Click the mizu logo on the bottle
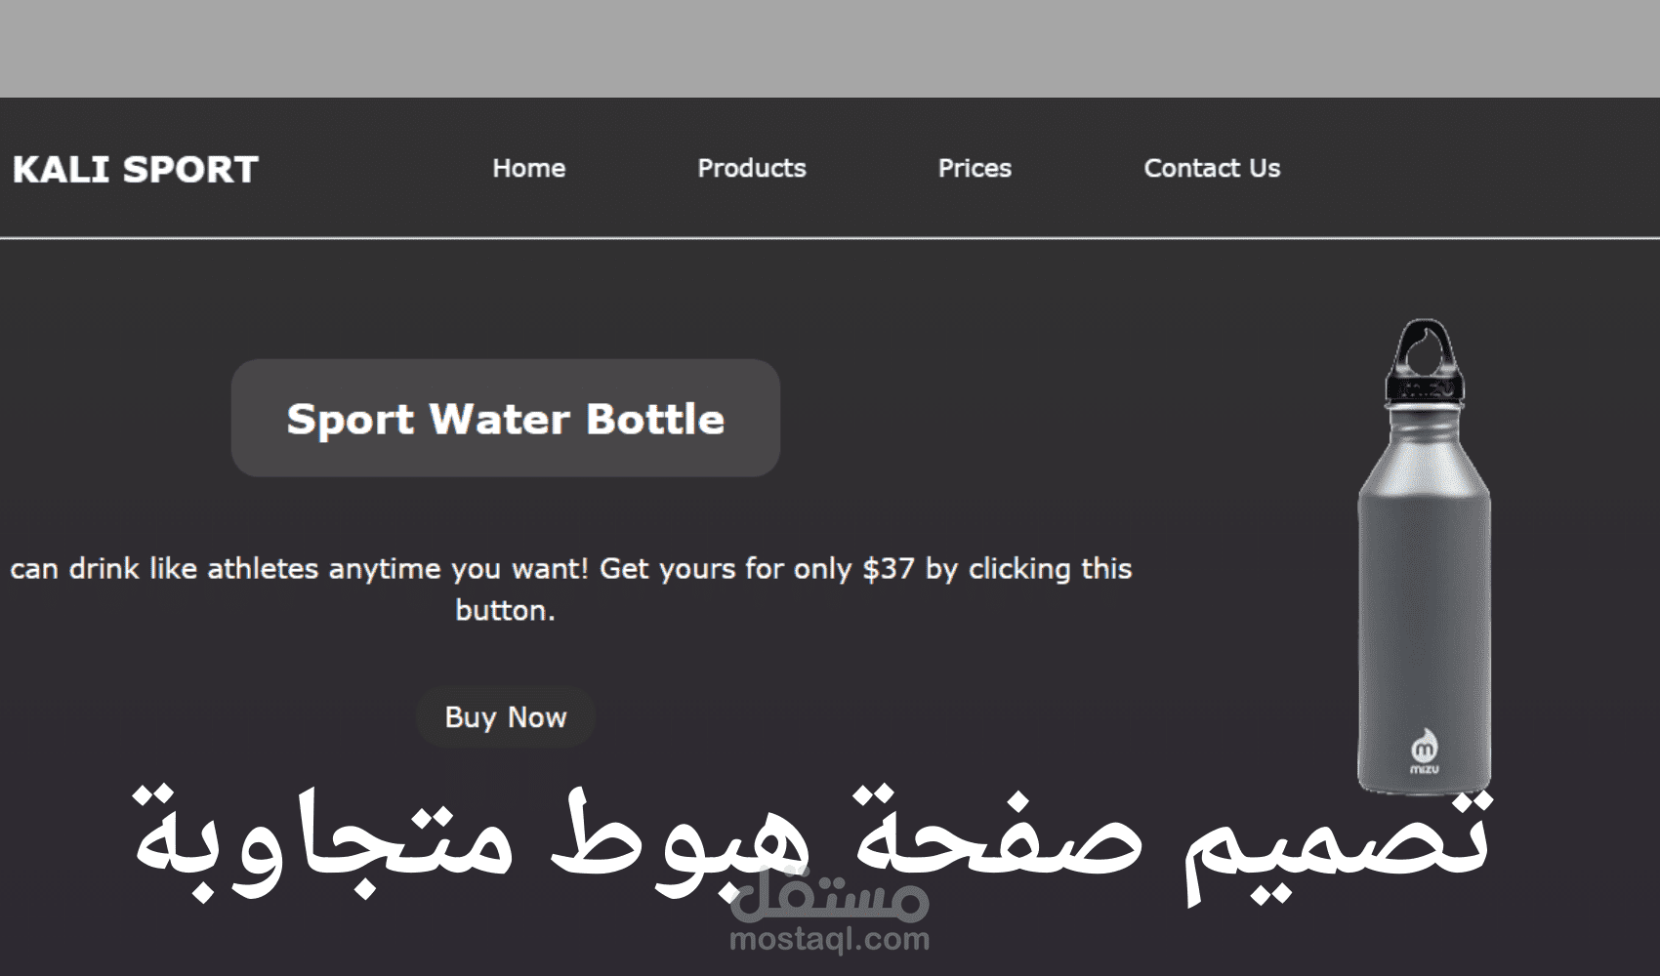Screen dimensions: 1660x976 coord(1425,752)
